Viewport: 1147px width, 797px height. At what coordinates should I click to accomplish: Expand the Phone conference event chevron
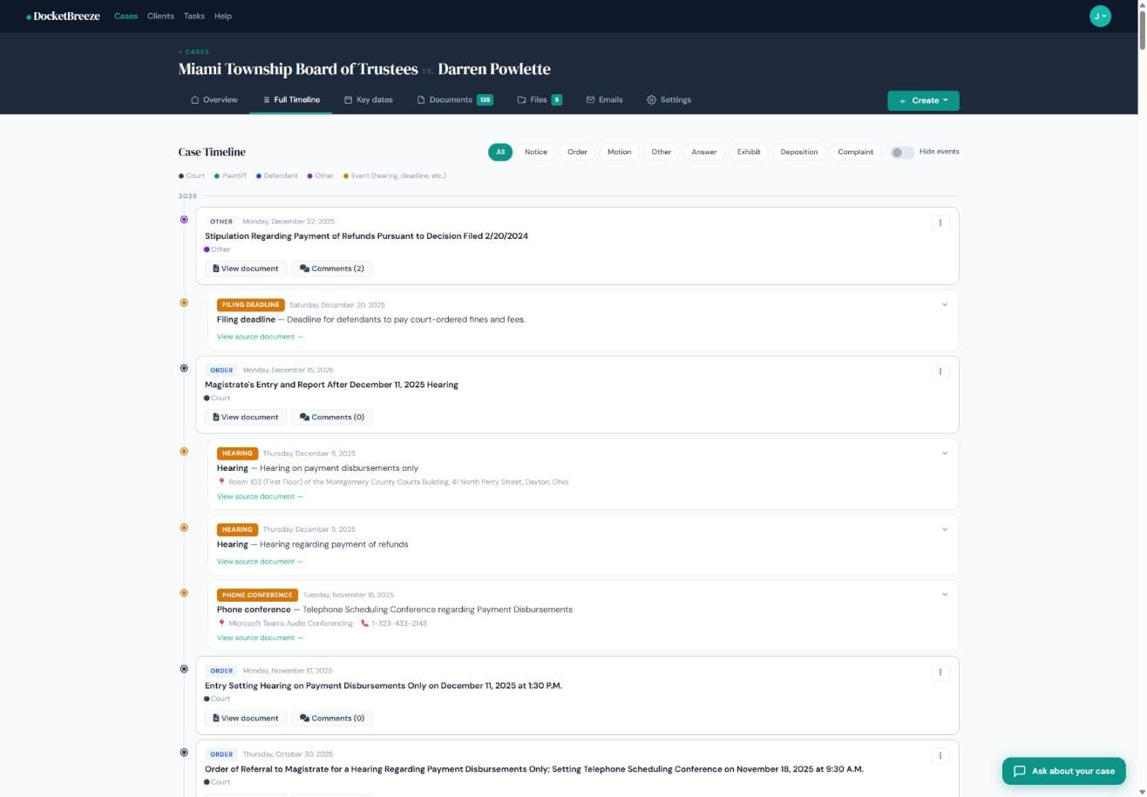(x=945, y=595)
